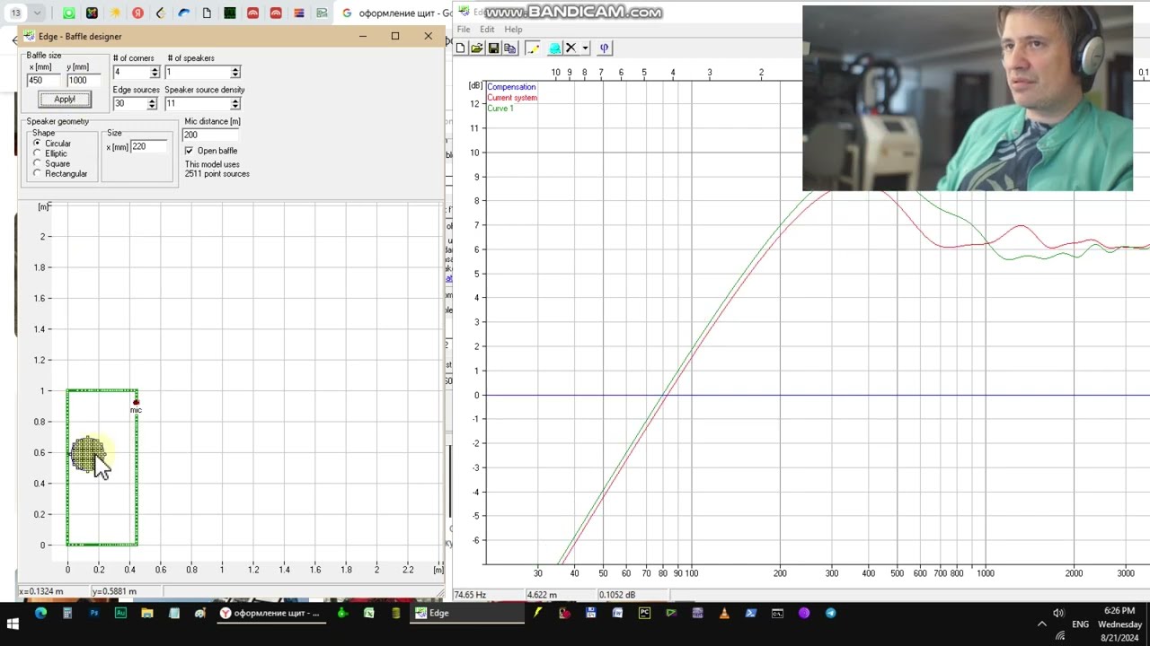Click the X delete curve icon in toolbar

(571, 48)
